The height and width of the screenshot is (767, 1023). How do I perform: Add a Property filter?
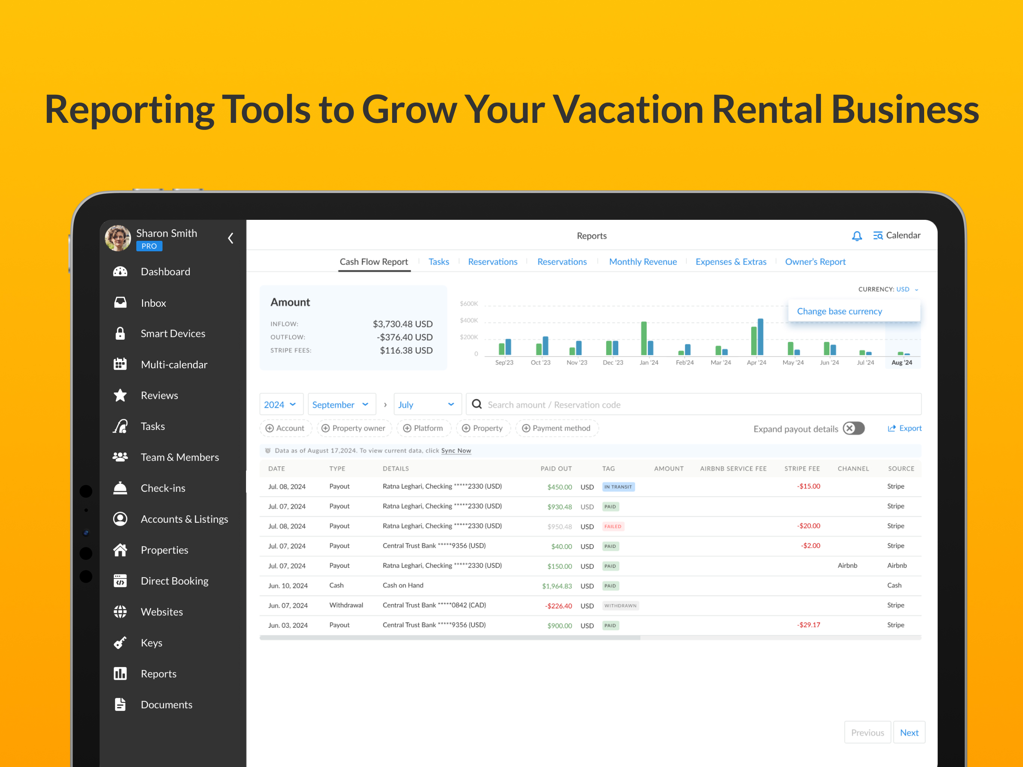tap(483, 428)
